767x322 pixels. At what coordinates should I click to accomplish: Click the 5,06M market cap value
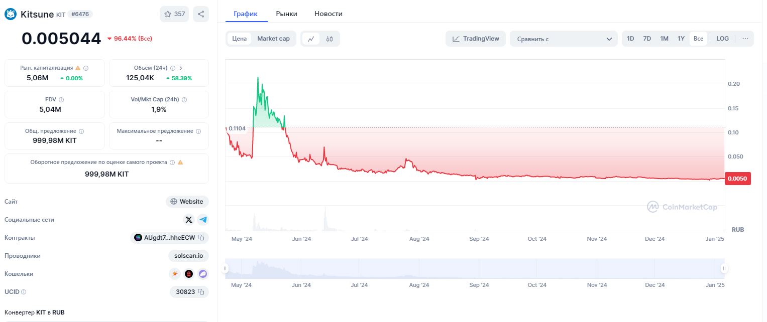tap(38, 78)
